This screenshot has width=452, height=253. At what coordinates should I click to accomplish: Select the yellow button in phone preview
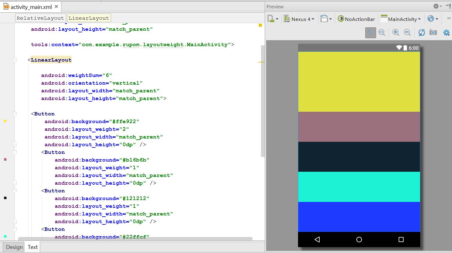click(x=359, y=82)
